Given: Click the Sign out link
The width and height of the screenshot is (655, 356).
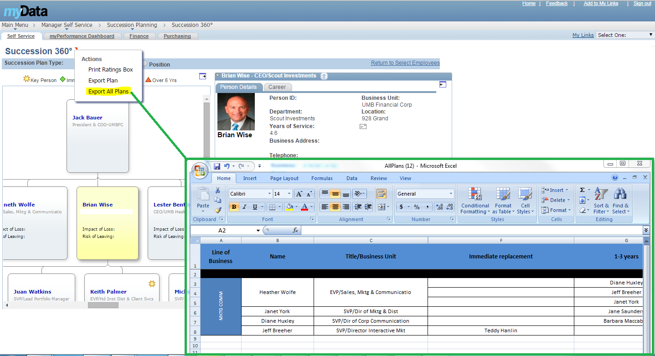Looking at the screenshot, I should click(642, 3).
